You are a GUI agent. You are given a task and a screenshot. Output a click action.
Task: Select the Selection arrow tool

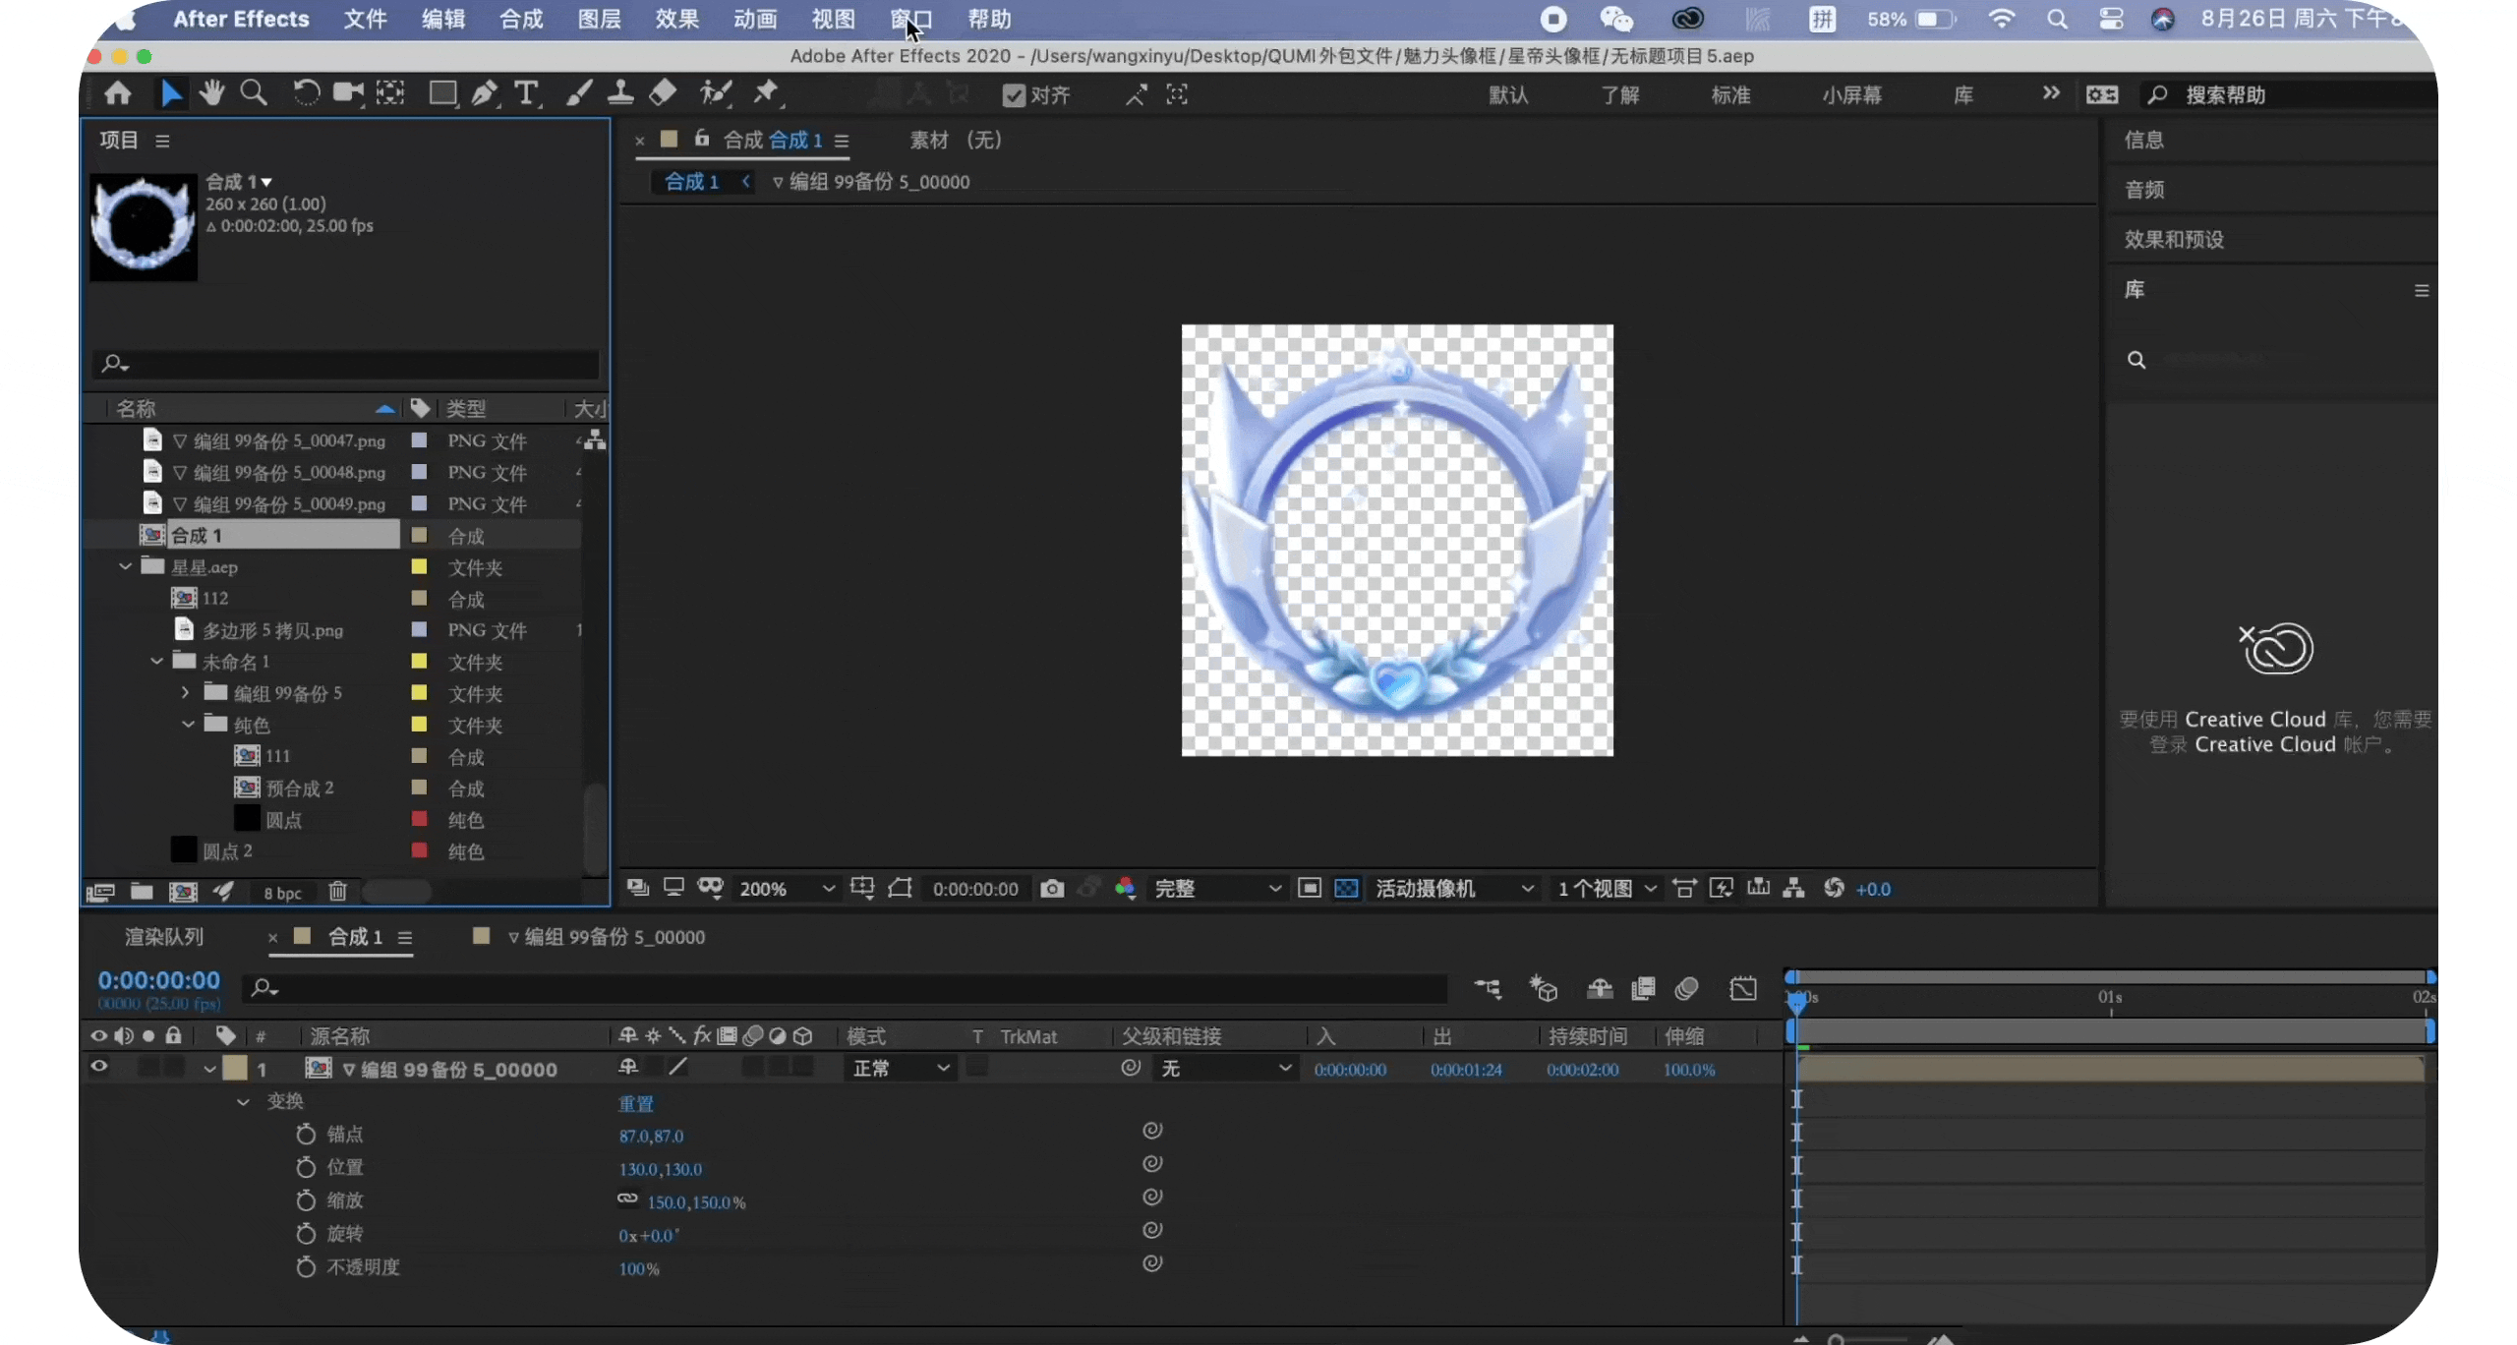point(170,93)
